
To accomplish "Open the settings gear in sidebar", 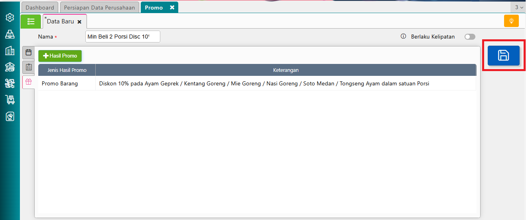I will click(x=10, y=18).
